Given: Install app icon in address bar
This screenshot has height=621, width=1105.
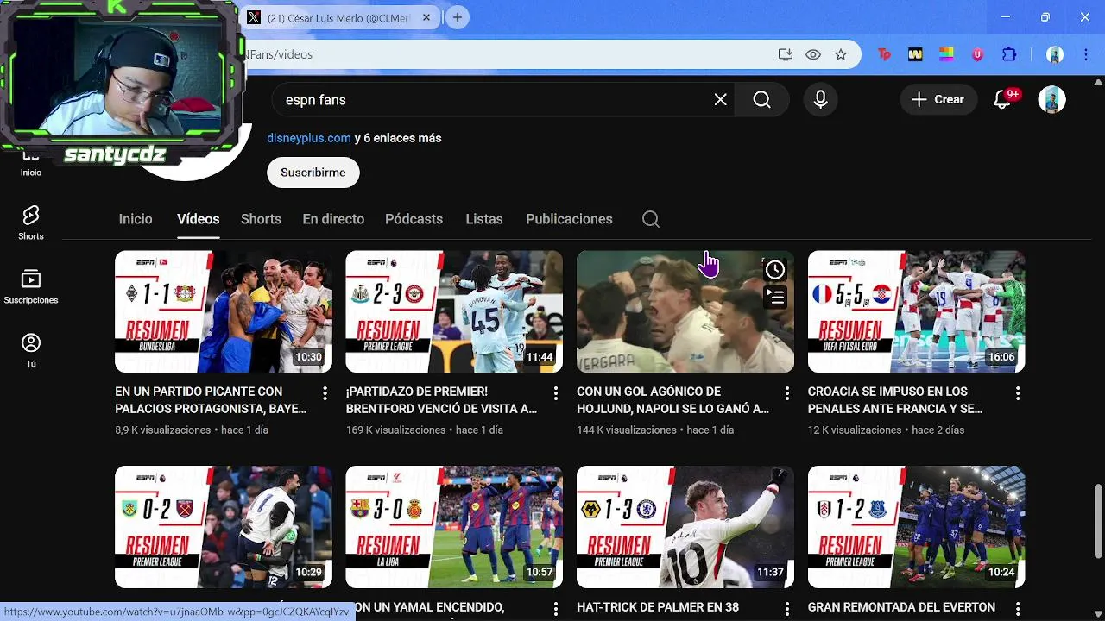Looking at the screenshot, I should click(786, 54).
